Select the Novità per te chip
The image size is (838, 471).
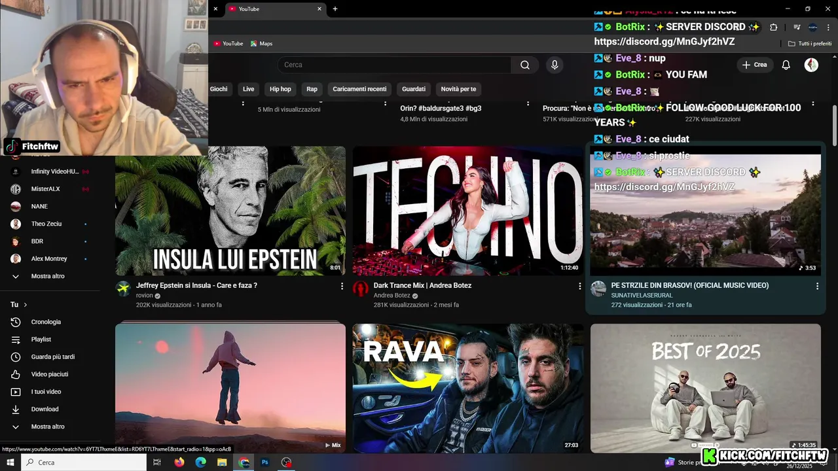[458, 89]
